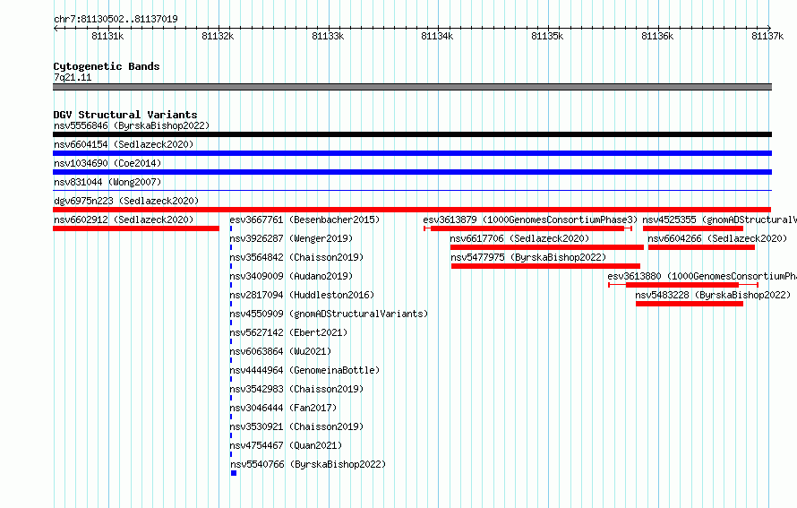The height and width of the screenshot is (508, 797).
Task: Select the 7q21.11 band label
Action: click(x=73, y=77)
